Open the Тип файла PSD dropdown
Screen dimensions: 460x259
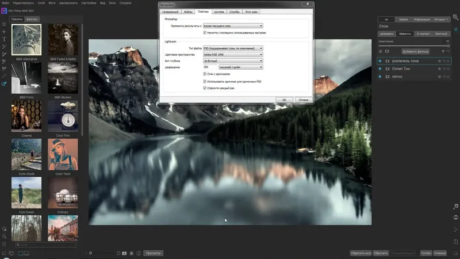(x=233, y=48)
